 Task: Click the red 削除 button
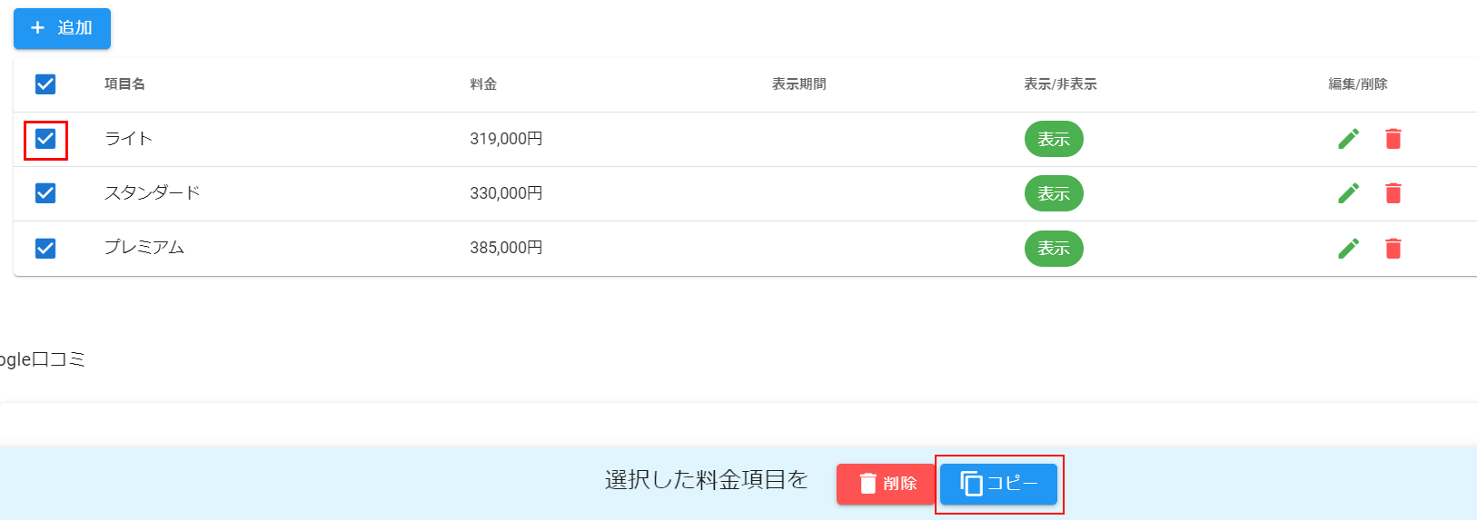point(886,484)
